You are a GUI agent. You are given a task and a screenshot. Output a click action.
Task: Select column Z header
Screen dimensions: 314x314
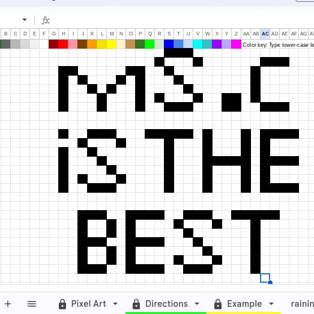pyautogui.click(x=236, y=34)
